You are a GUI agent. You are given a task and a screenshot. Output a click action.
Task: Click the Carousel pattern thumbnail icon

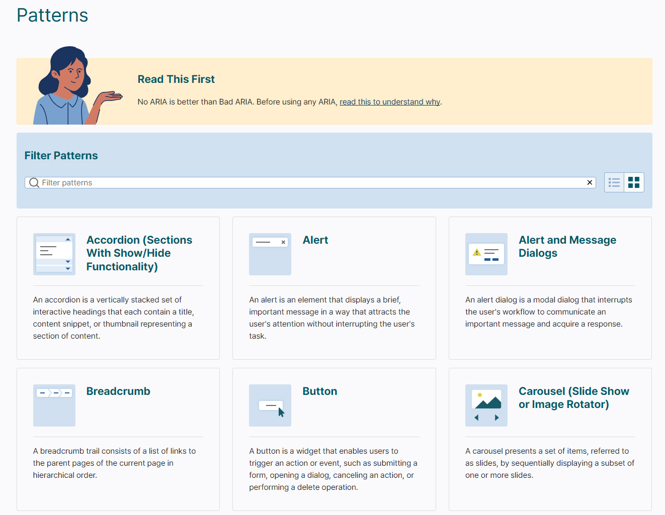[486, 405]
